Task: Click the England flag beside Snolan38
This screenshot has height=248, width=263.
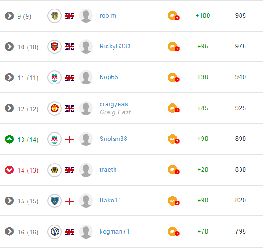Action: tap(69, 140)
